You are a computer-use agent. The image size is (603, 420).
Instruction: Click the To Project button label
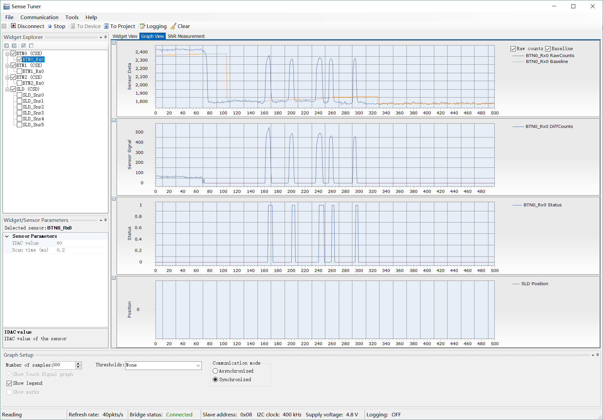click(x=123, y=26)
